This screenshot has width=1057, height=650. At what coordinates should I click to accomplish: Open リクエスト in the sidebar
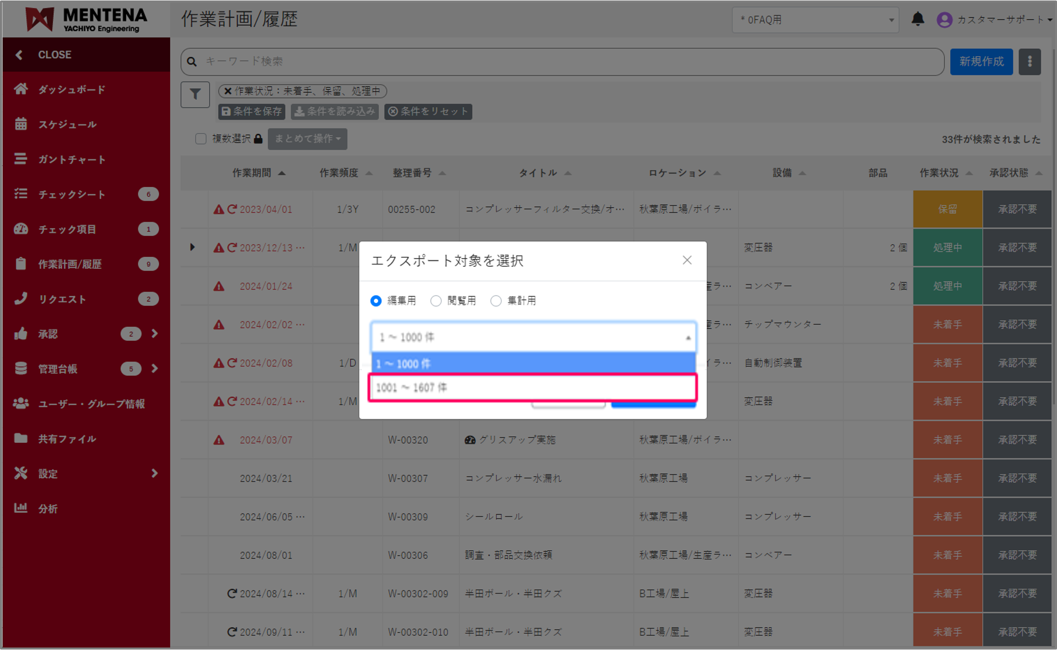tap(62, 299)
